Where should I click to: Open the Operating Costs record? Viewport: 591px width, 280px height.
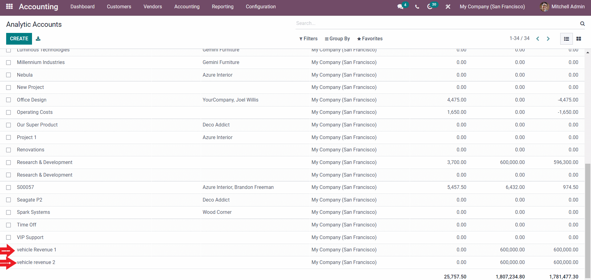(35, 112)
